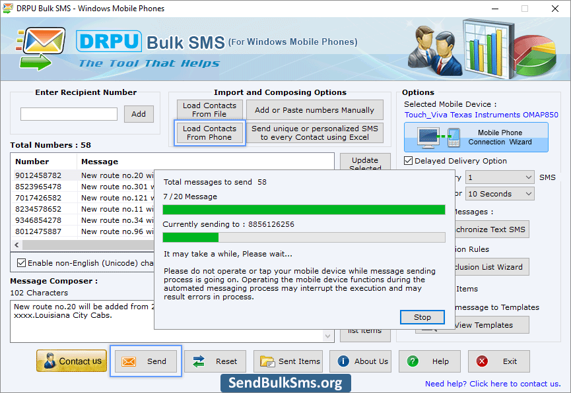Toggle the Delayed Delivery Option checkbox

408,160
